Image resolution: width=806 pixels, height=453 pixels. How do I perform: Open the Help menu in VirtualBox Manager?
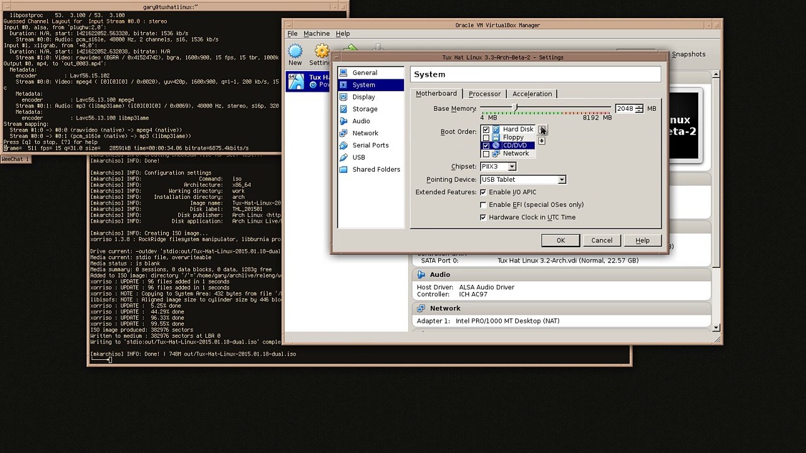(343, 34)
